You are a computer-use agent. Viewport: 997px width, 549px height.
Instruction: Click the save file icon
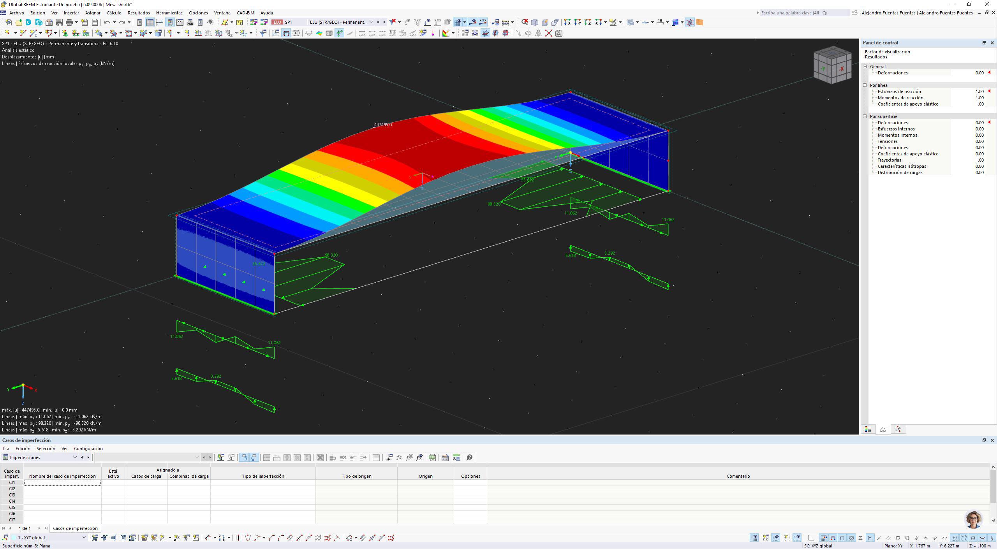pyautogui.click(x=59, y=22)
